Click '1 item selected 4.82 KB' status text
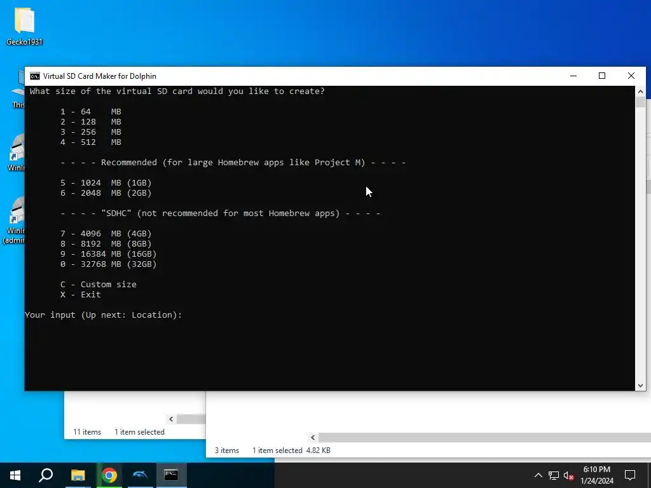This screenshot has height=488, width=651. (x=291, y=451)
